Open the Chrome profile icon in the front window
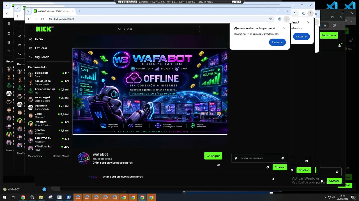The image size is (359, 201). [280, 19]
